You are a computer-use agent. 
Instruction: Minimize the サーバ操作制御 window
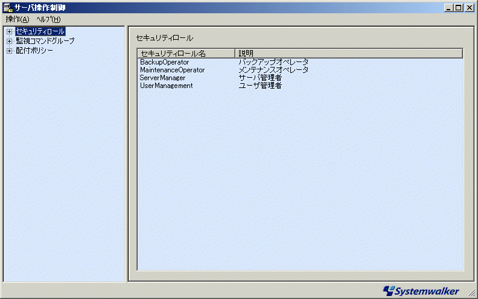click(448, 8)
